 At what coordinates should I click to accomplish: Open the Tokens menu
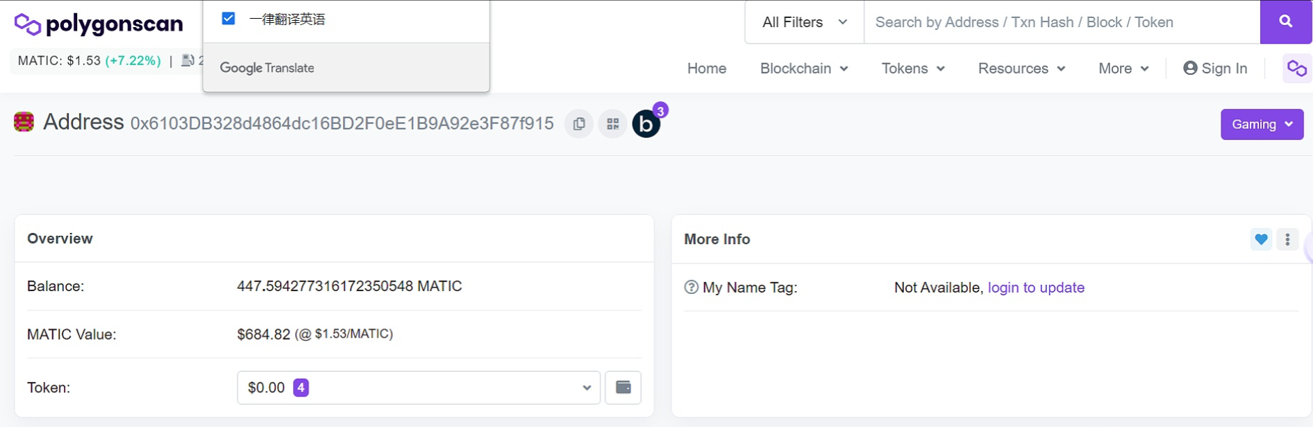click(912, 68)
